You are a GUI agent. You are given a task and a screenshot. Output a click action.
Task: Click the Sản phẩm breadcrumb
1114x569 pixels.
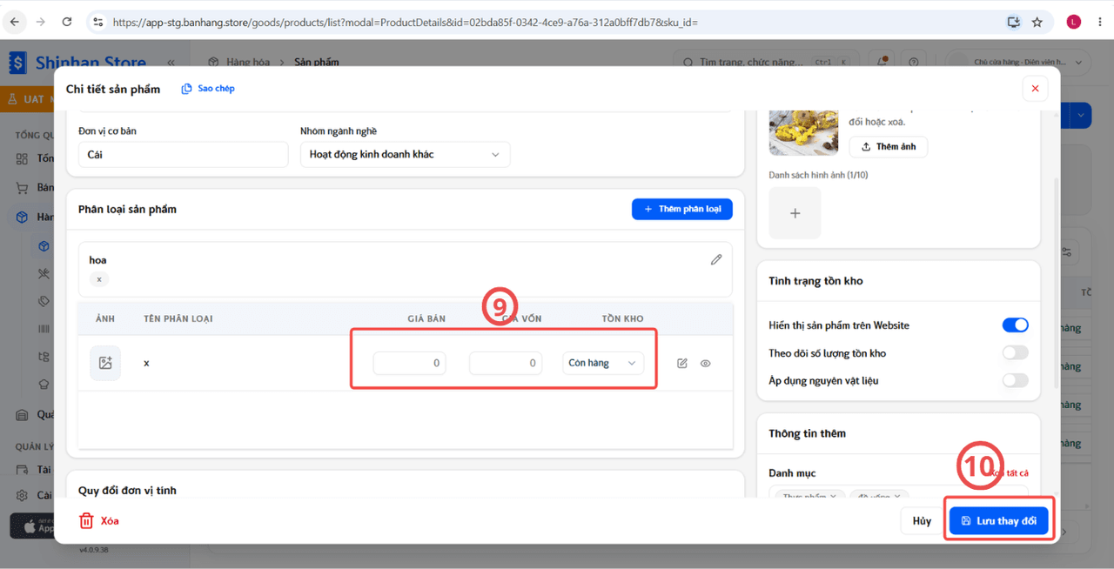pos(317,63)
